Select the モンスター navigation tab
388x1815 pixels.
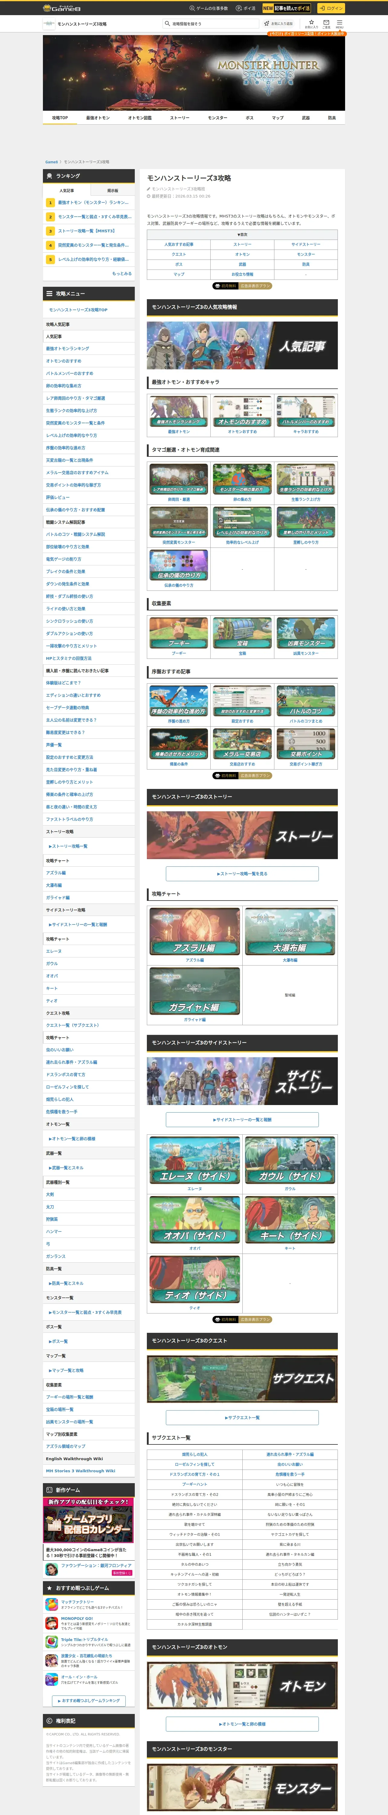218,118
